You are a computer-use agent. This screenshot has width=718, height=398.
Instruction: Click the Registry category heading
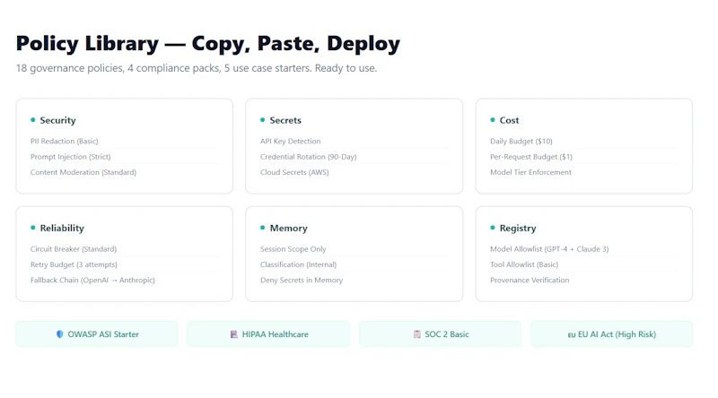click(x=518, y=229)
